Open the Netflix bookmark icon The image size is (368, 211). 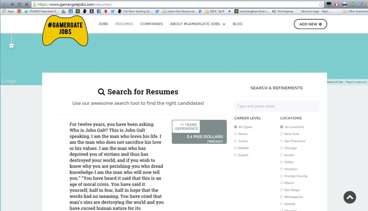click(106, 11)
